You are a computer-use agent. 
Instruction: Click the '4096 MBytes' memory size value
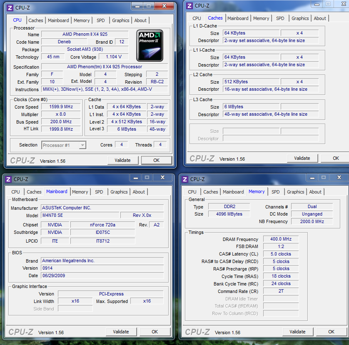(229, 214)
